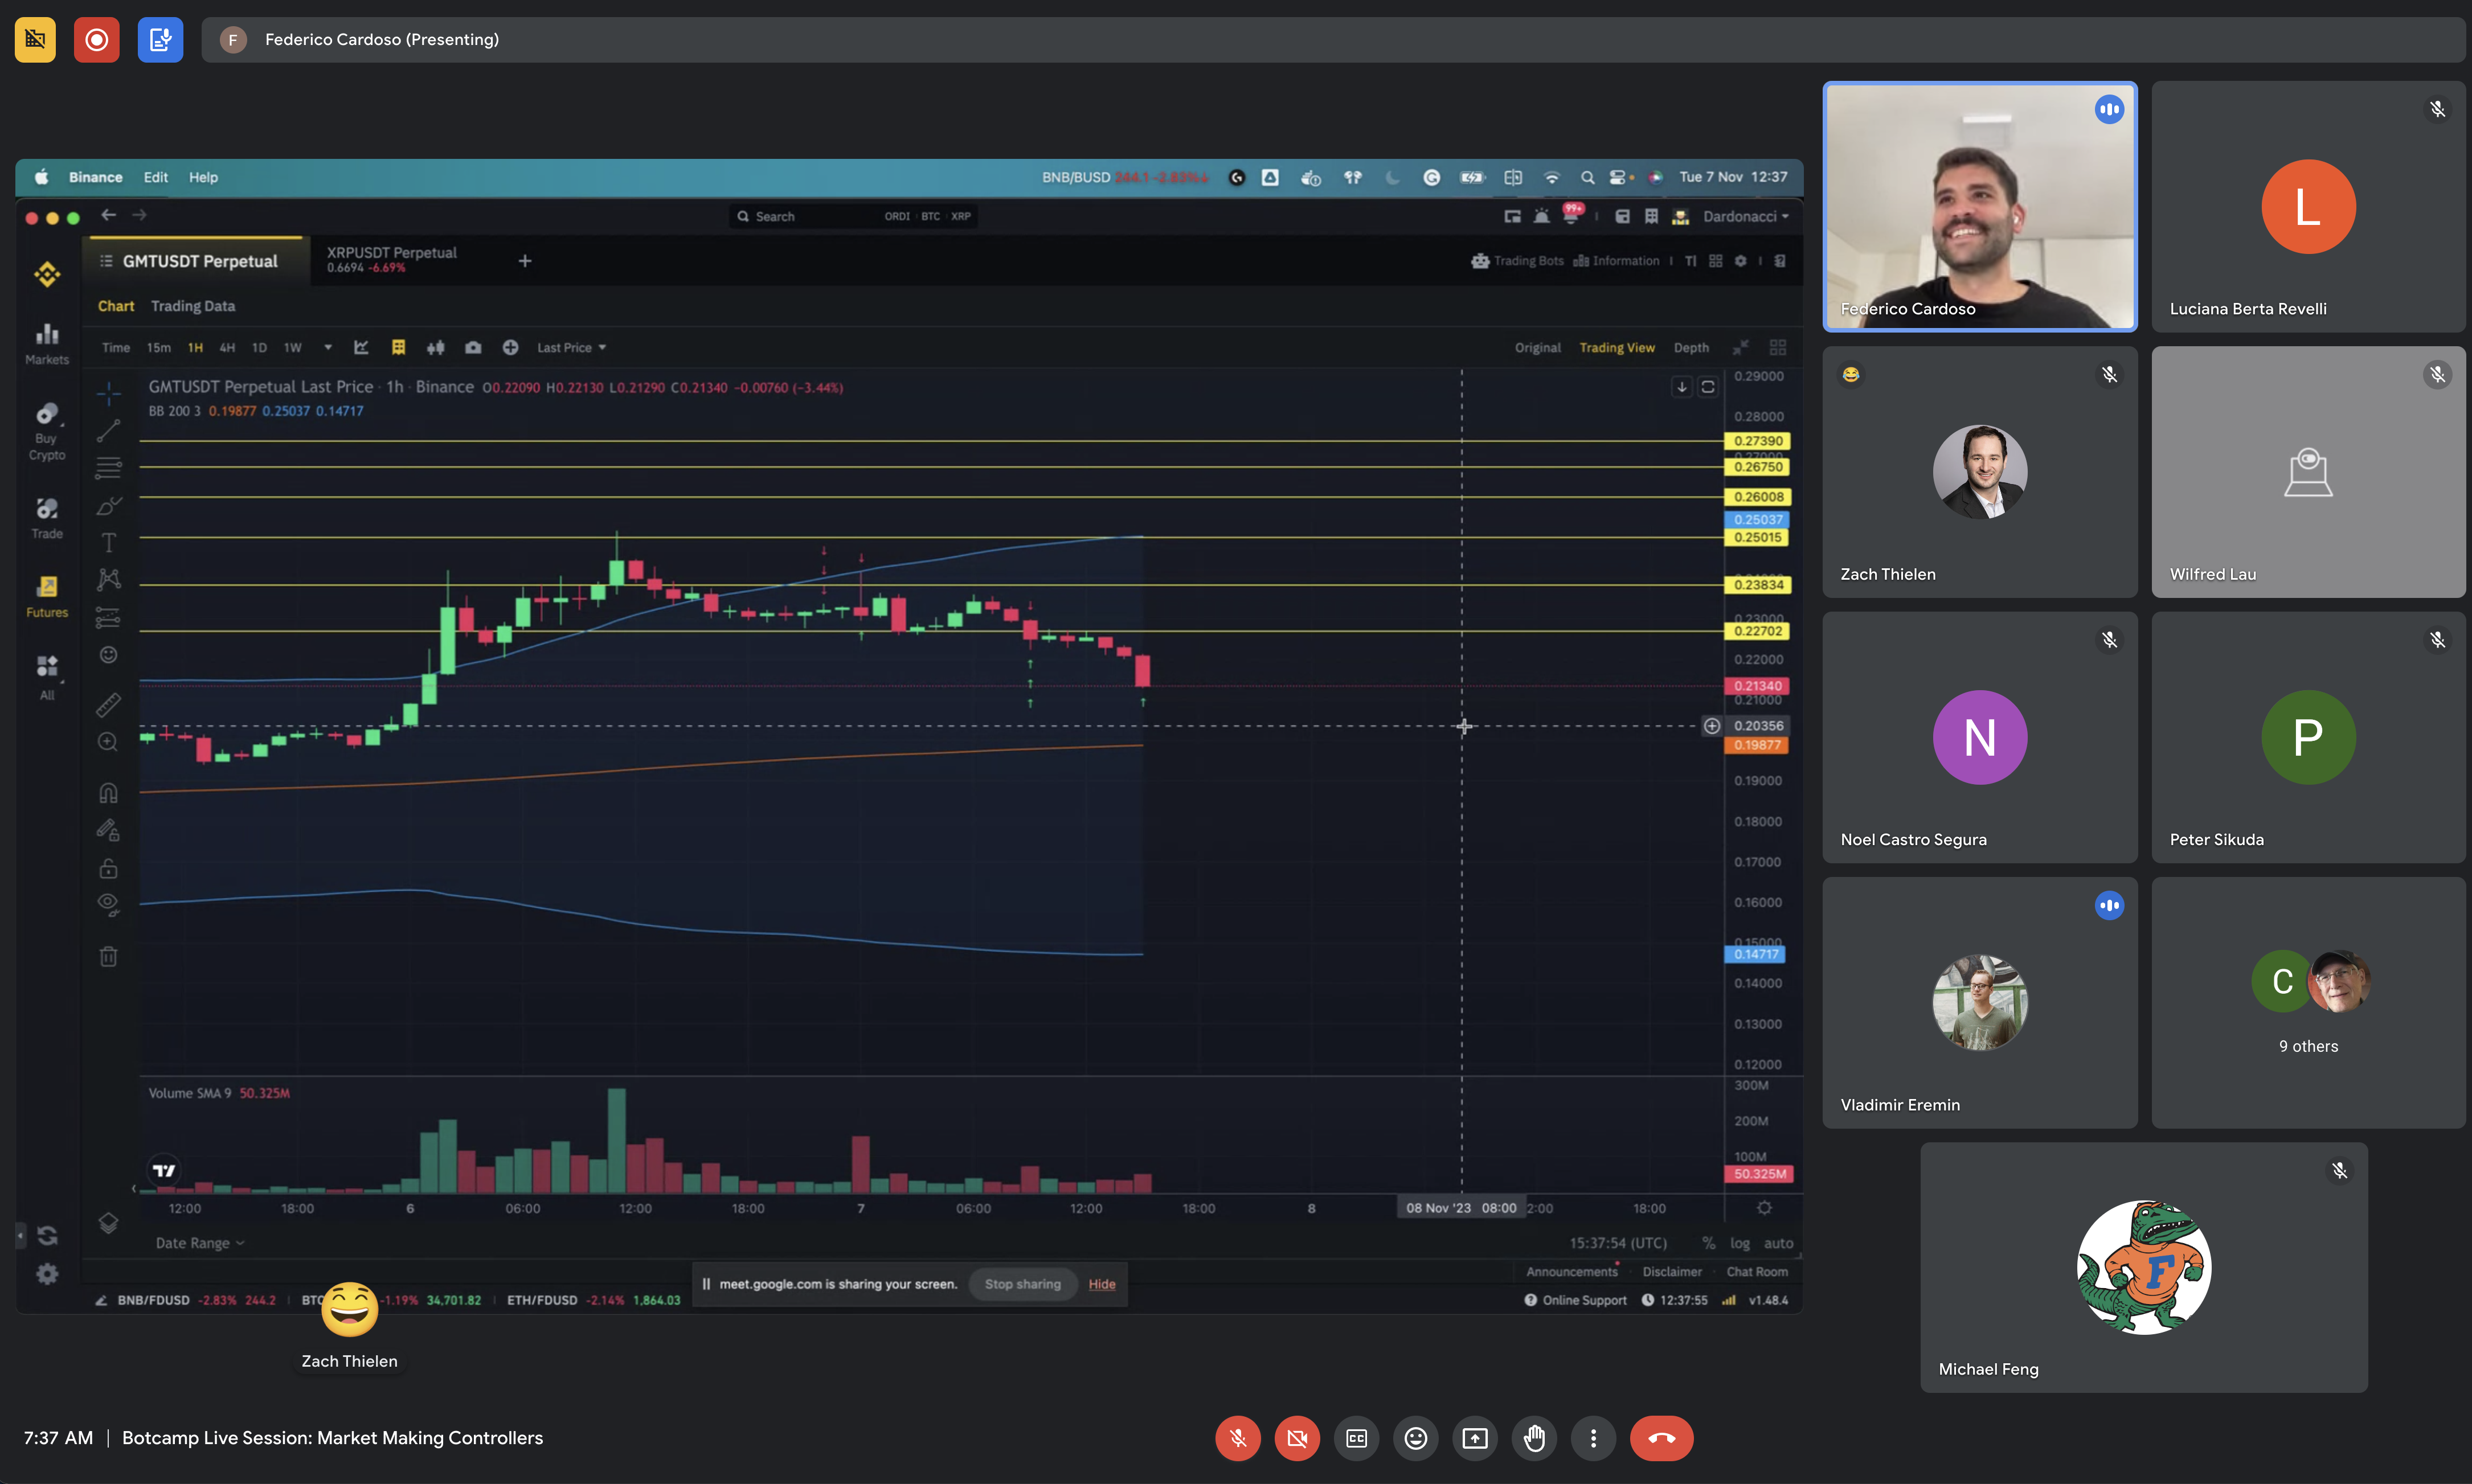Expand the Date Range dropdown
This screenshot has height=1484, width=2472.
point(199,1243)
